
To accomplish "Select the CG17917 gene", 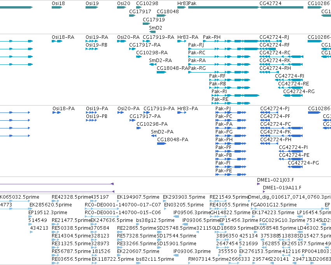I will [132, 16].
